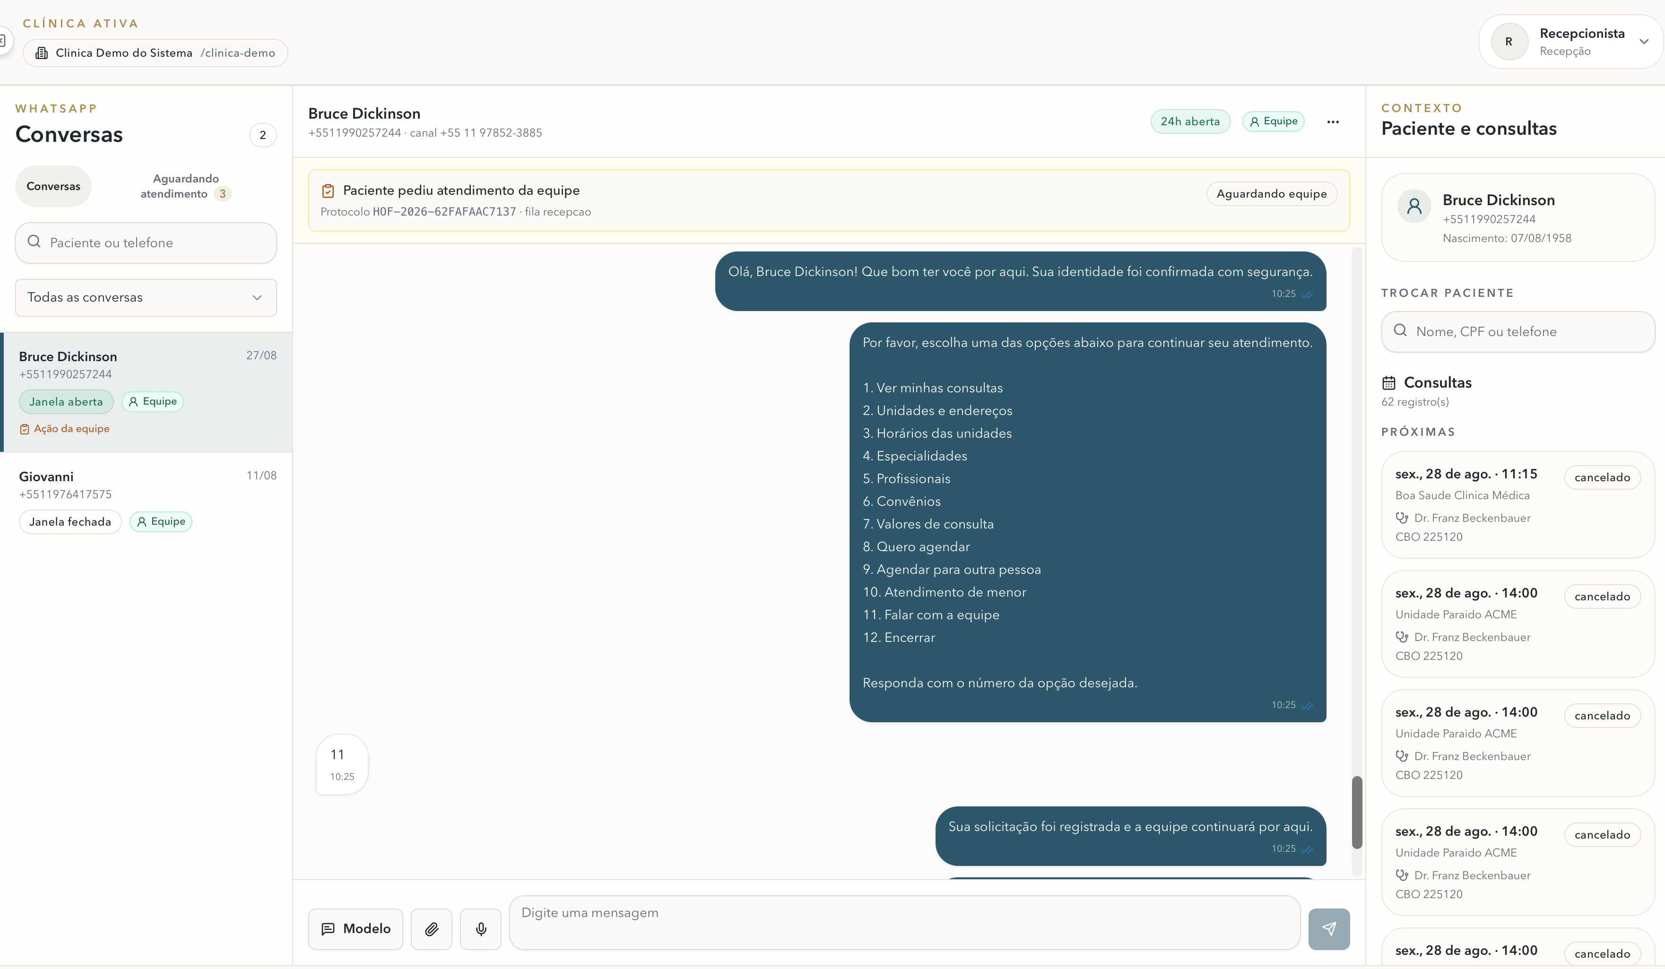Click 'Paciente pediu atendimento da equipe' banner title
The width and height of the screenshot is (1665, 969).
coord(461,190)
